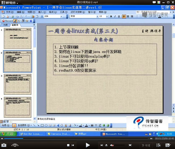The width and height of the screenshot is (175, 149).
Task: Open the 自选图形 AutoShapes dropdown
Action: [x=25, y=125]
